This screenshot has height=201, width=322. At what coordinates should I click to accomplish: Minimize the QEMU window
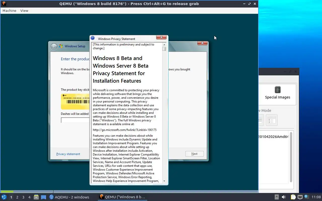(245, 4)
